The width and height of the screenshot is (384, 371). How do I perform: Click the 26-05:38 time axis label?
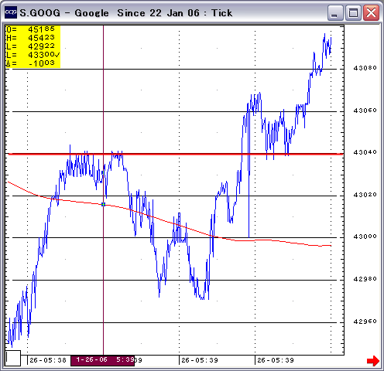48,360
